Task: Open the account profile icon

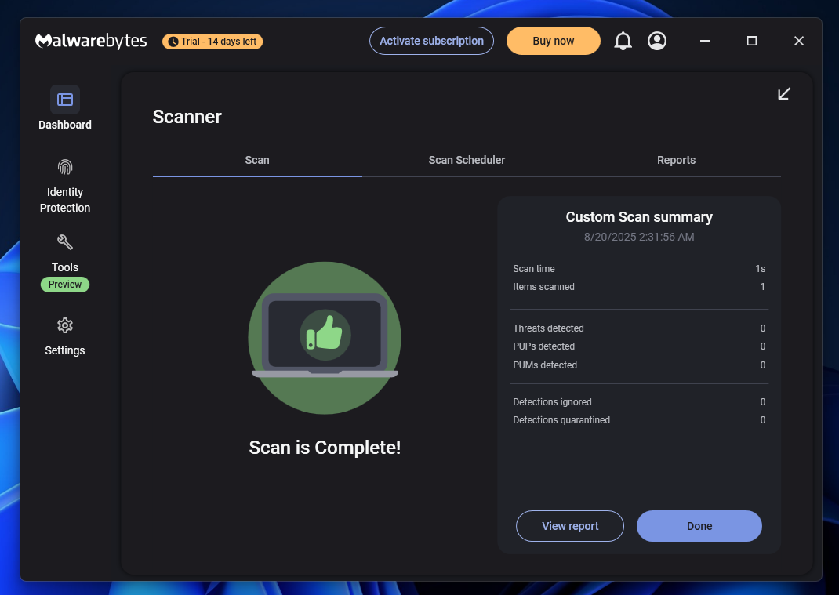Action: tap(657, 41)
